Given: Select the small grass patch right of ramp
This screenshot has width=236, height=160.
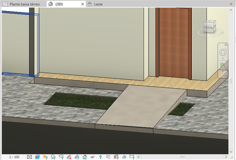Looking at the screenshot, I should click(x=181, y=109).
